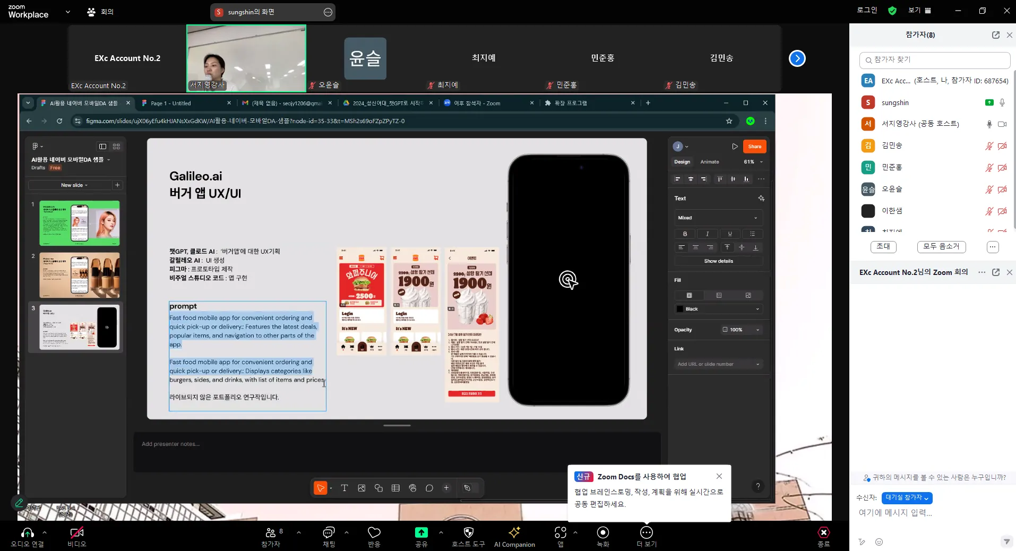Select slide 2 thumbnail in the slide list

point(80,274)
